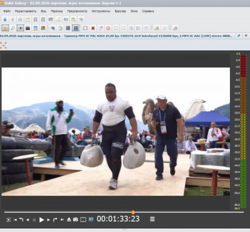This screenshot has height=232, width=250.
Task: Jump to the clip end
Action: point(62,220)
